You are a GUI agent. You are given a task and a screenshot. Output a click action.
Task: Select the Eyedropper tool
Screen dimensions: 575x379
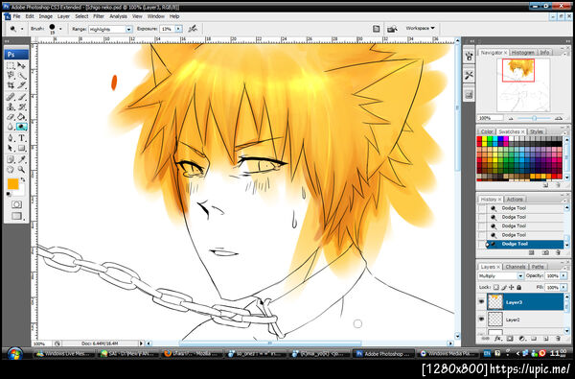(x=22, y=159)
